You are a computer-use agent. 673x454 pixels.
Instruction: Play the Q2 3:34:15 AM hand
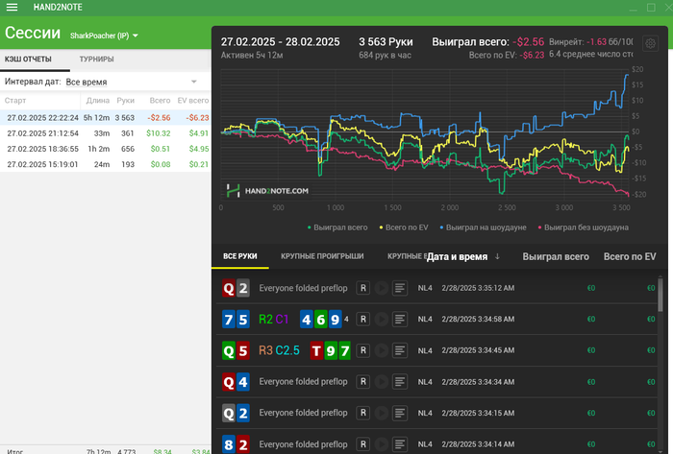pos(381,414)
